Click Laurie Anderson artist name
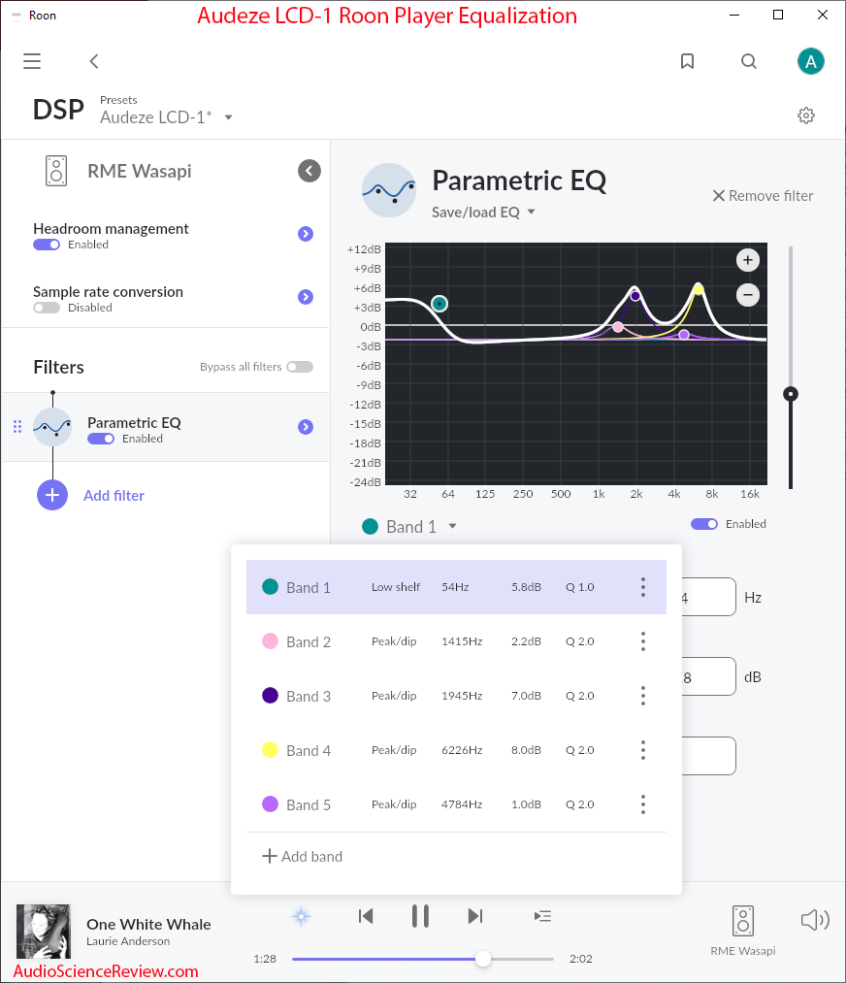Screen dimensions: 846x983 pos(128,941)
